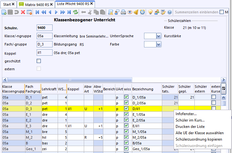This screenshot has height=153, width=232.
Task: Sort by Lehrkraft column header
Action: [x=49, y=89]
